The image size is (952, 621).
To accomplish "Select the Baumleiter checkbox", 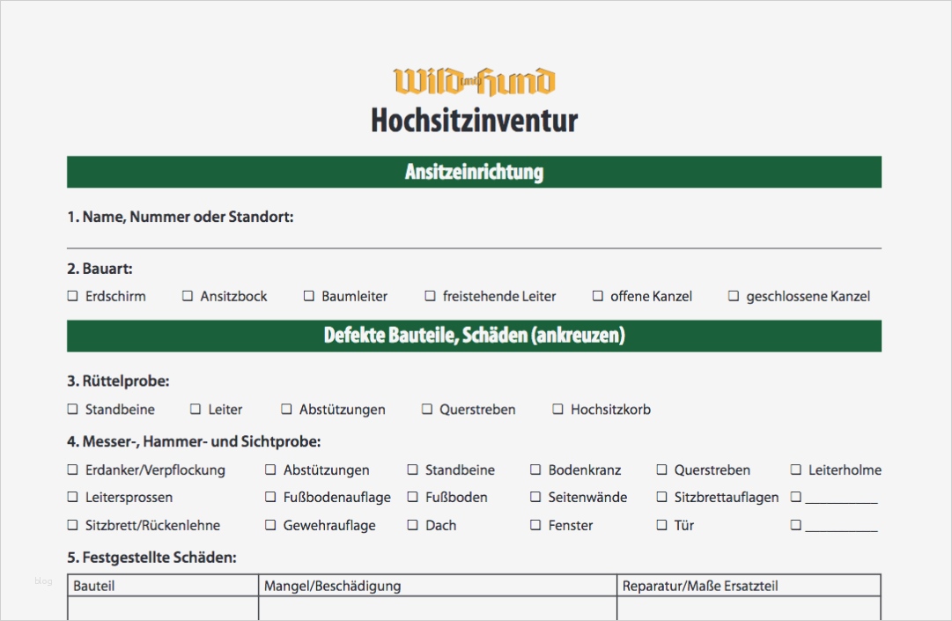I will point(309,296).
